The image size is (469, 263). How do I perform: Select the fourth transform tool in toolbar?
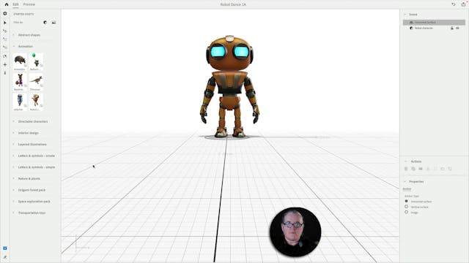(5, 47)
